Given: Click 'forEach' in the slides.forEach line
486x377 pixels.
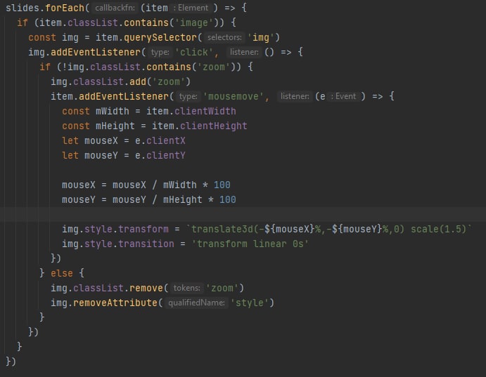Looking at the screenshot, I should 65,8.
